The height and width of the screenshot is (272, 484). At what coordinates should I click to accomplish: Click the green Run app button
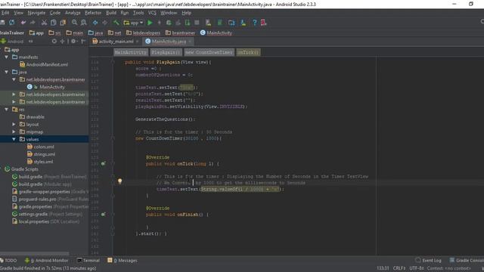pos(150,23)
